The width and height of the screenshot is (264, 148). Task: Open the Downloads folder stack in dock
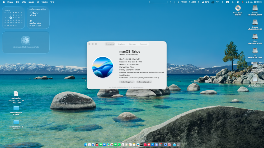[175, 145]
